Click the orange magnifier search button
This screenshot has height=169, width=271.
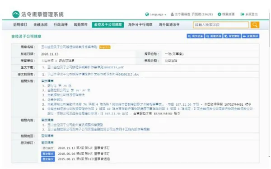pos(255,25)
